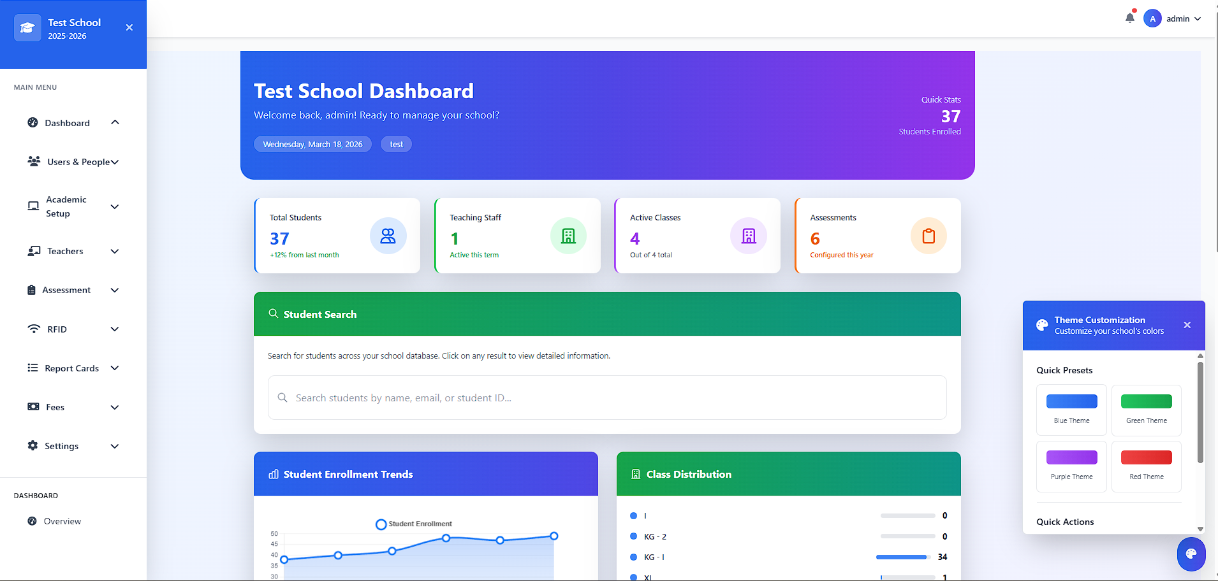This screenshot has height=581, width=1218.
Task: Open Report Cards from the menu
Action: pyautogui.click(x=71, y=368)
